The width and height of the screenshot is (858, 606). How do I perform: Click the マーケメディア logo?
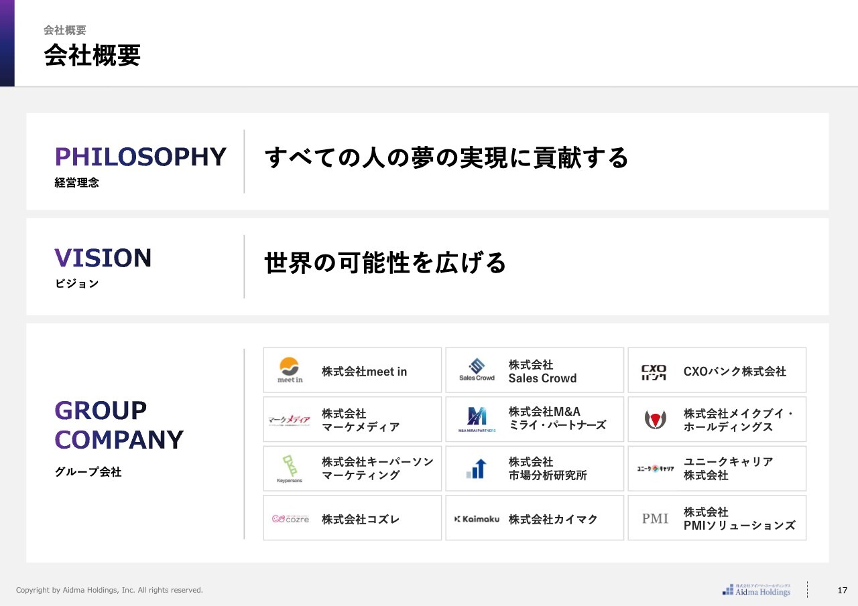[289, 420]
